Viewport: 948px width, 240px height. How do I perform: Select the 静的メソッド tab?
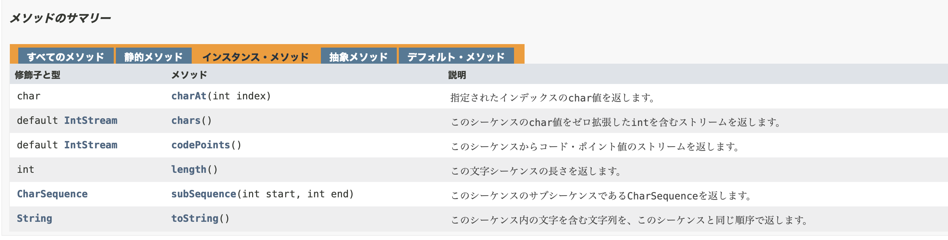(x=153, y=56)
